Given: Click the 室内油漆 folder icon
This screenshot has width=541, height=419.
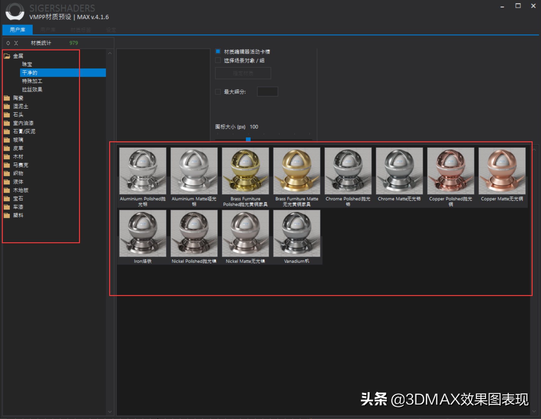Looking at the screenshot, I should [x=7, y=123].
